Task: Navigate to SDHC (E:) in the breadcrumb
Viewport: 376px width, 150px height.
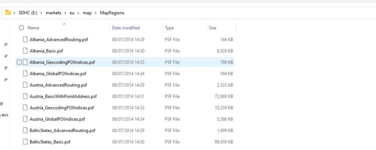Action: coord(28,13)
